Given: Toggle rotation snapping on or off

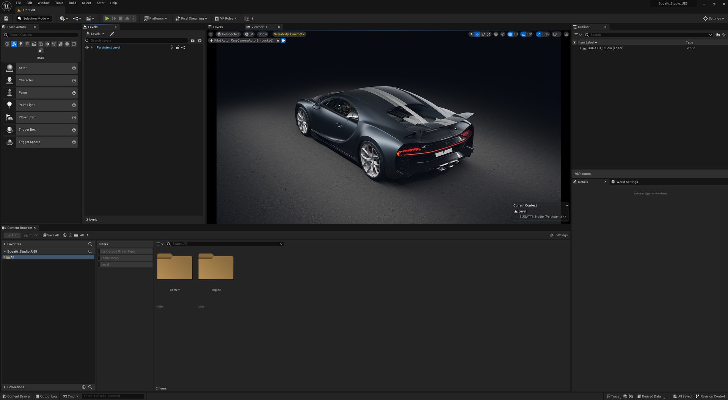Looking at the screenshot, I should (523, 34).
